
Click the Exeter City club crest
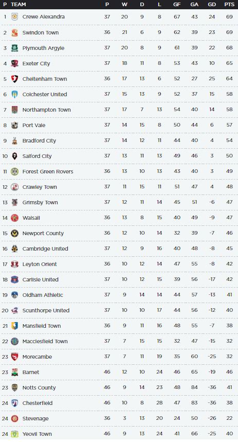pos(14,63)
